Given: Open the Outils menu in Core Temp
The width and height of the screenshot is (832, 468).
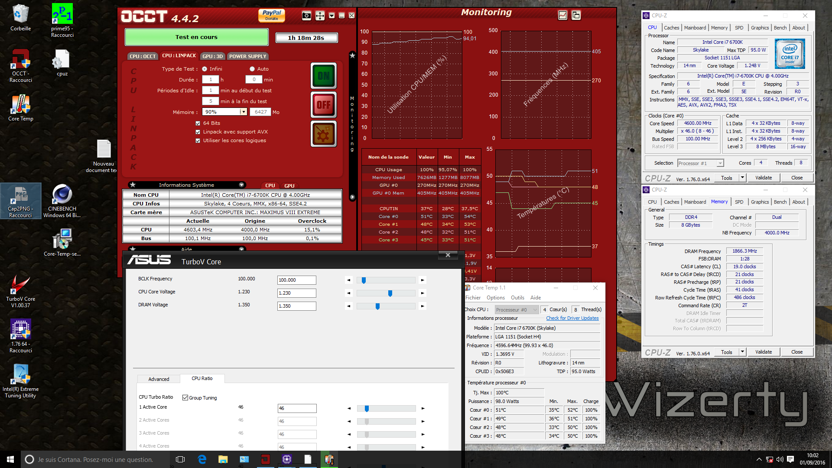Looking at the screenshot, I should [517, 298].
